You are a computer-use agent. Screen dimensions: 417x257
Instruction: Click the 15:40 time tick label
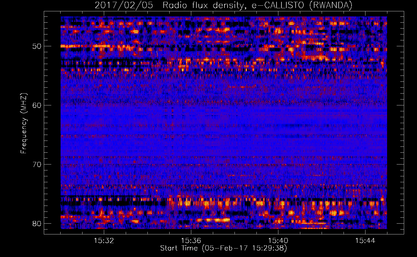[278, 241]
